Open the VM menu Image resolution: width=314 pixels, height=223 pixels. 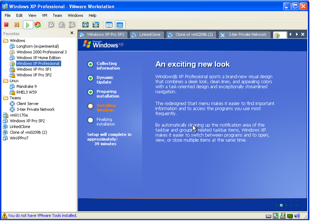click(44, 15)
